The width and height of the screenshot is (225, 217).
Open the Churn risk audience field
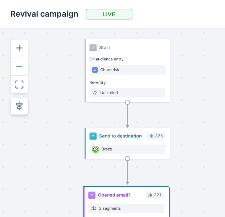[x=127, y=70]
